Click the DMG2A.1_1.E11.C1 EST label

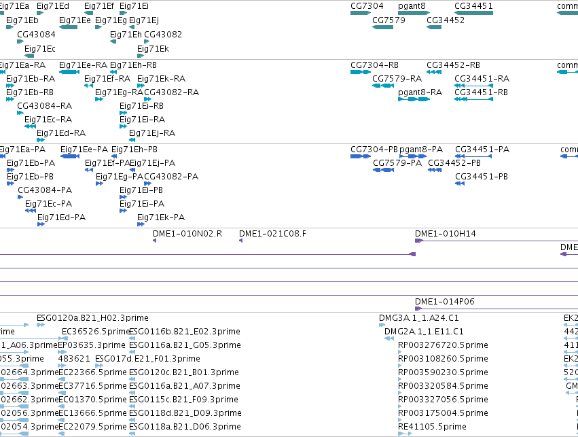coord(424,332)
